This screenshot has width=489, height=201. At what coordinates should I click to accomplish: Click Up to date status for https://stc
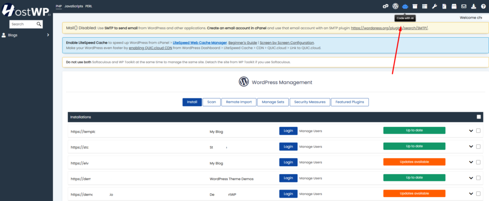[x=414, y=146]
